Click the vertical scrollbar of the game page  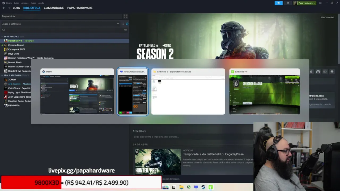point(339,38)
